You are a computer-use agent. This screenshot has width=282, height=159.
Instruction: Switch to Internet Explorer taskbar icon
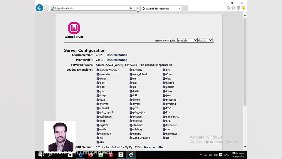coord(131,155)
